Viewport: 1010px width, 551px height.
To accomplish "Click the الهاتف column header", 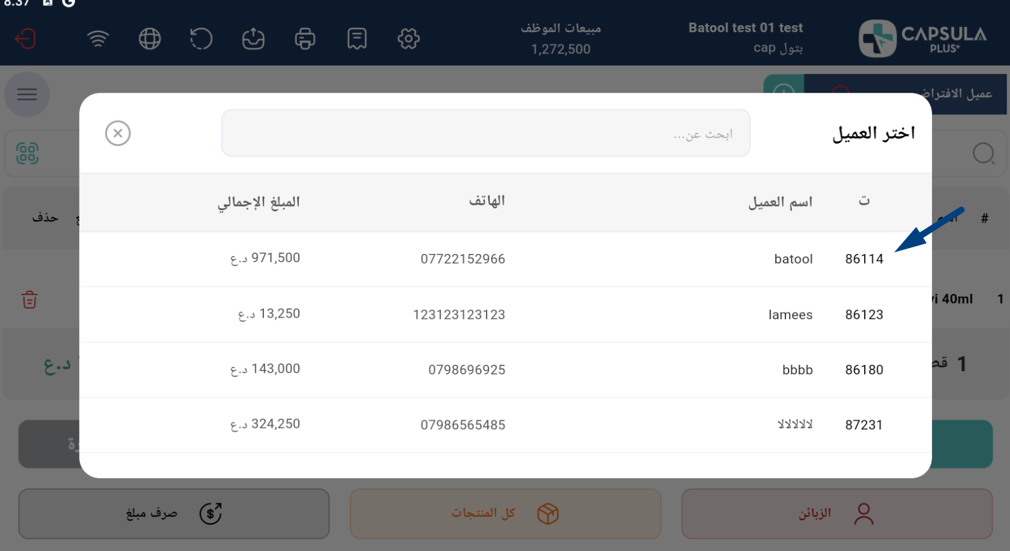I will tap(487, 201).
